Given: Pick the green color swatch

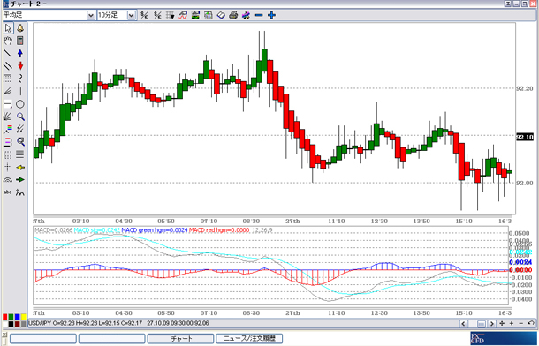Looking at the screenshot, I should click(11, 317).
